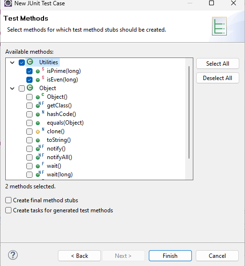Enable Create tasks for generated test methods
Image resolution: width=245 pixels, height=266 pixels.
point(8,210)
